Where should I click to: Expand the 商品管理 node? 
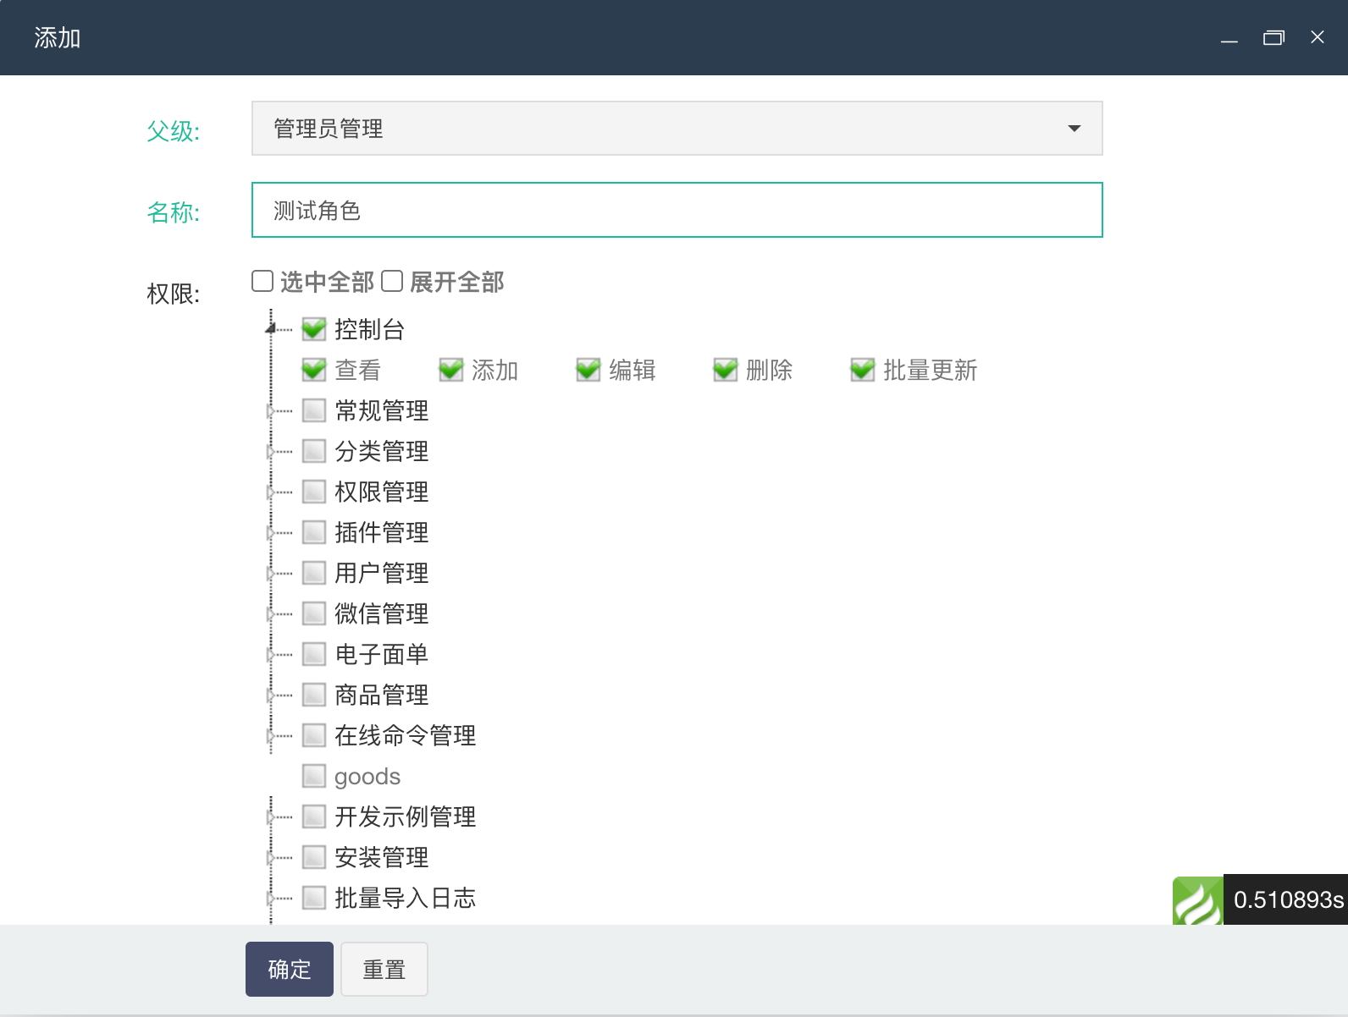[x=270, y=695]
